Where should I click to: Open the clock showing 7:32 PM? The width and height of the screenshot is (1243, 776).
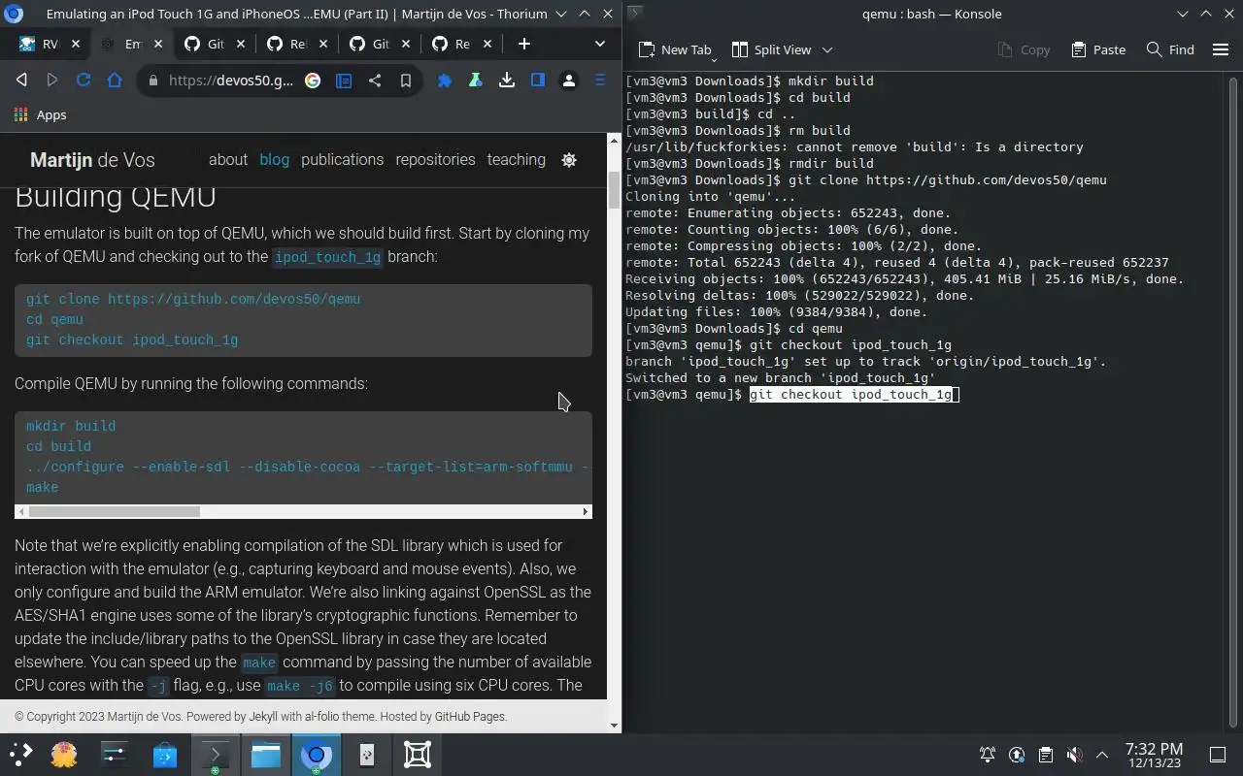[x=1154, y=755]
